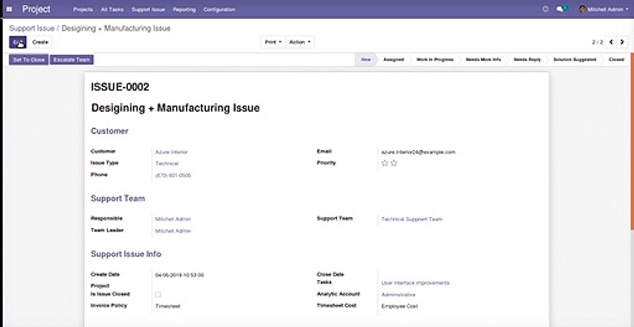
Task: Click the Employee Cost value
Action: (400, 307)
